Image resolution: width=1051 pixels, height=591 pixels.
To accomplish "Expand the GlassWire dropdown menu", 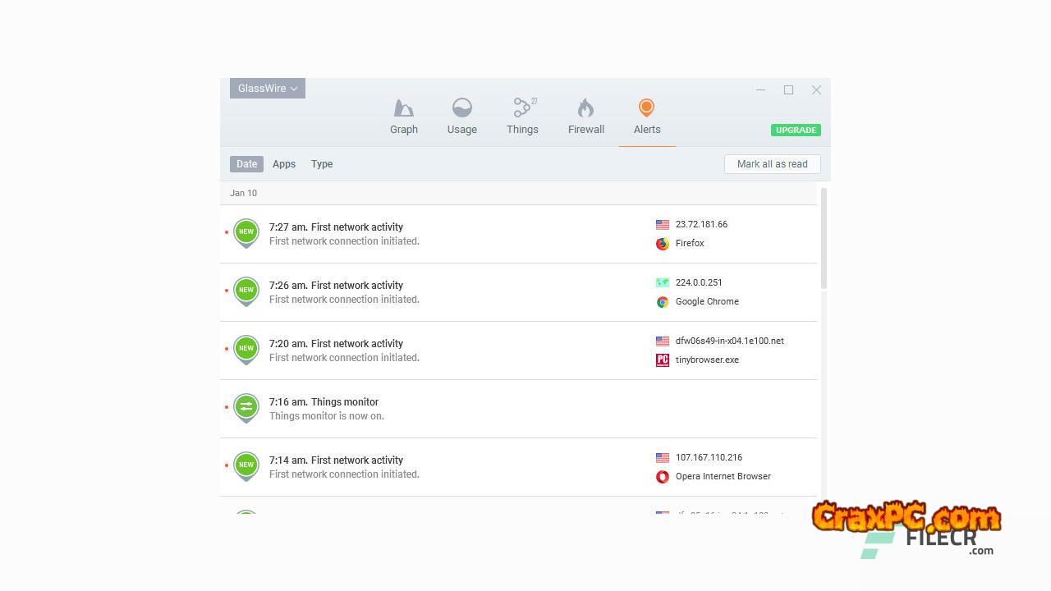I will point(268,89).
